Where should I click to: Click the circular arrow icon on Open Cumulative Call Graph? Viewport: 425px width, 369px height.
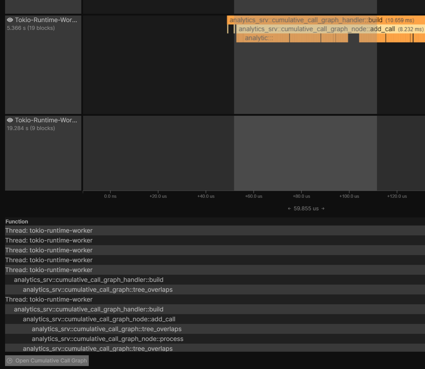[10, 361]
